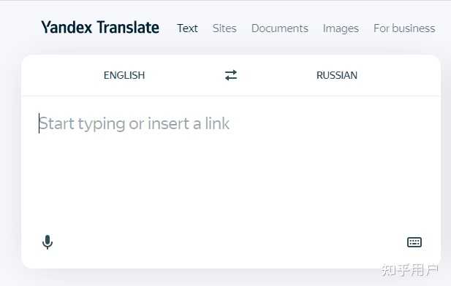451x286 pixels.
Task: Click the Yandex Translate logo
Action: point(100,27)
